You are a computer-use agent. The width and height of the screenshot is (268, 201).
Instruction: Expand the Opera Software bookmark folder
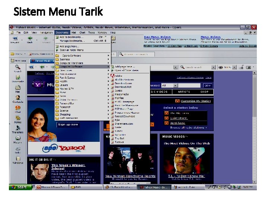[x=82, y=55]
